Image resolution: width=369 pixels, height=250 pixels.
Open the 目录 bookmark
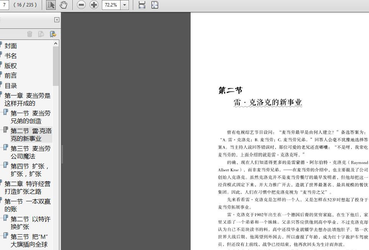point(11,86)
